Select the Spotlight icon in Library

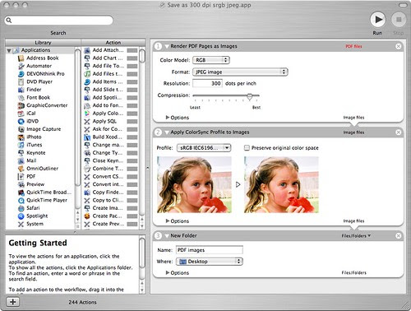[21, 216]
